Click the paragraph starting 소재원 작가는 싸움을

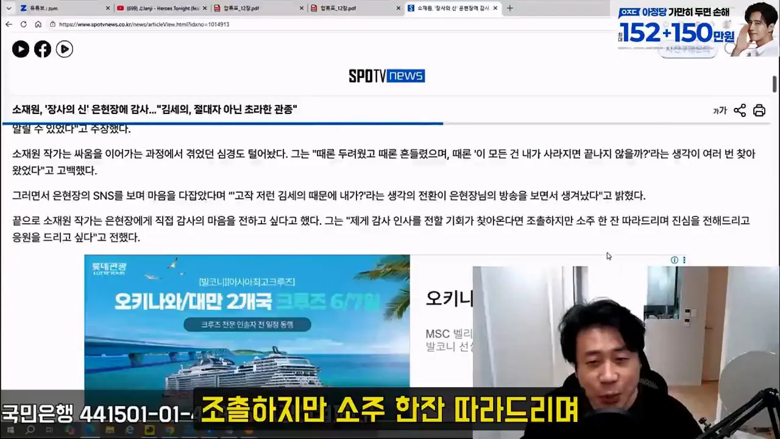point(384,162)
